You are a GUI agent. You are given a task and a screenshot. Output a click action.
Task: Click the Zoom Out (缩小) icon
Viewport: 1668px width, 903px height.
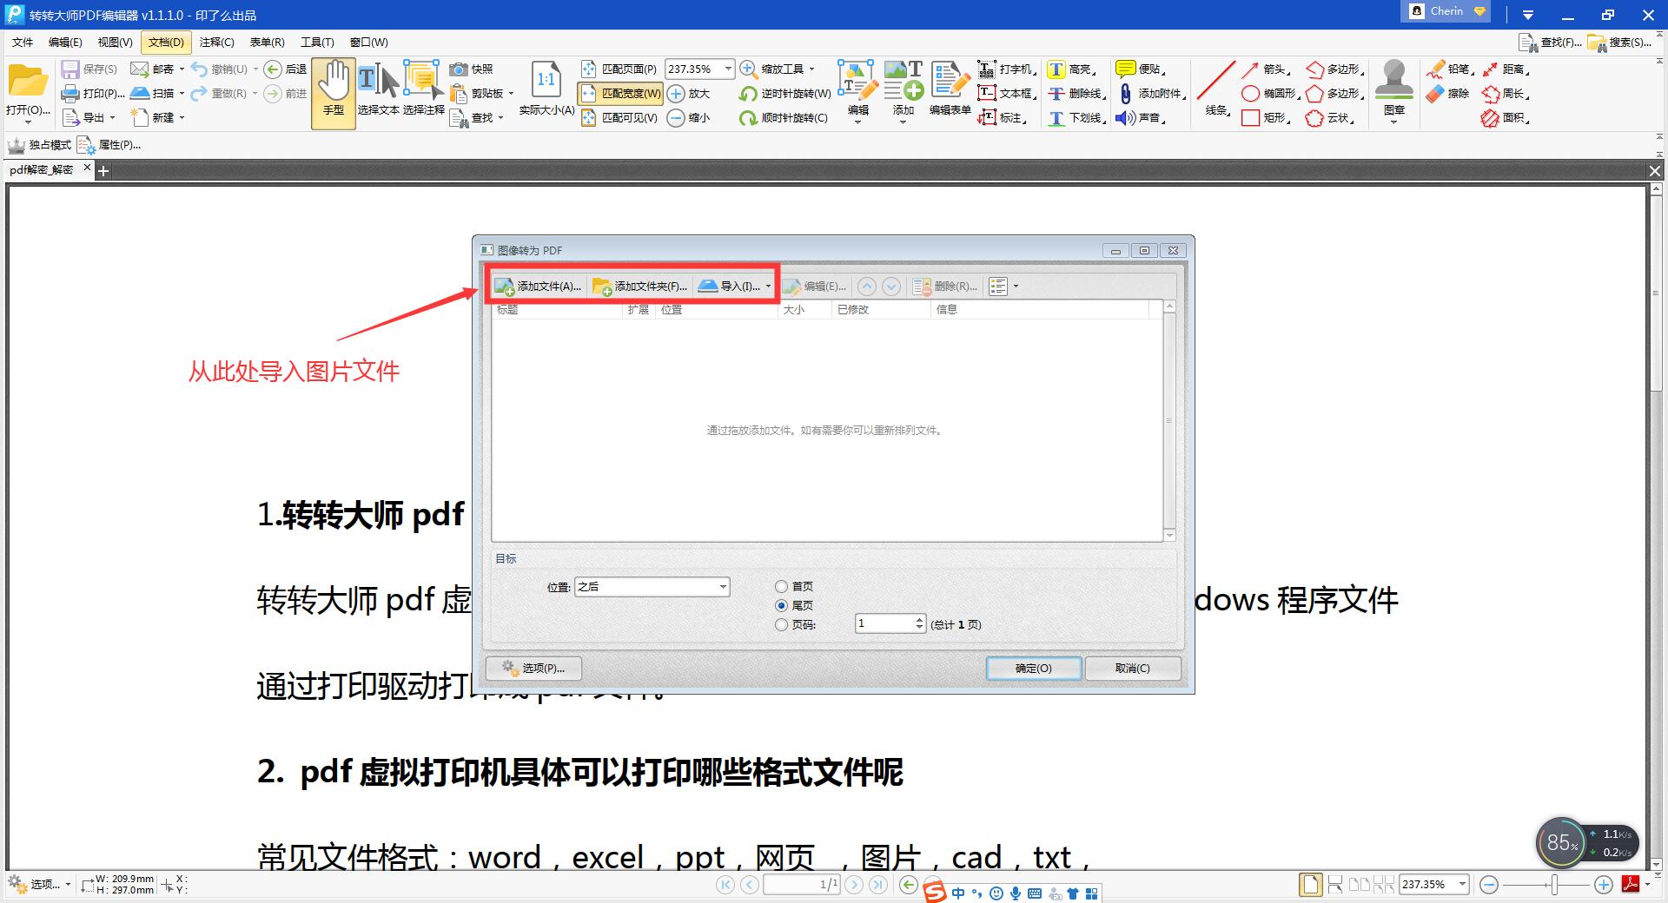(x=676, y=117)
